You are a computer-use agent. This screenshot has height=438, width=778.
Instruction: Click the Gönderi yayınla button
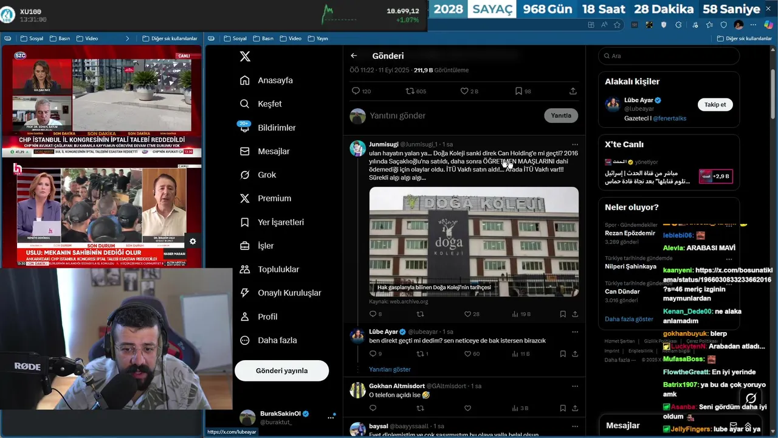281,370
